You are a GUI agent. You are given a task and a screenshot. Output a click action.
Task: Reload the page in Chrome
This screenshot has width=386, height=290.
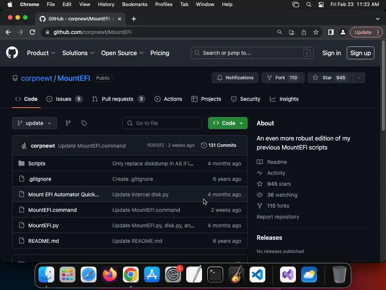tap(32, 32)
